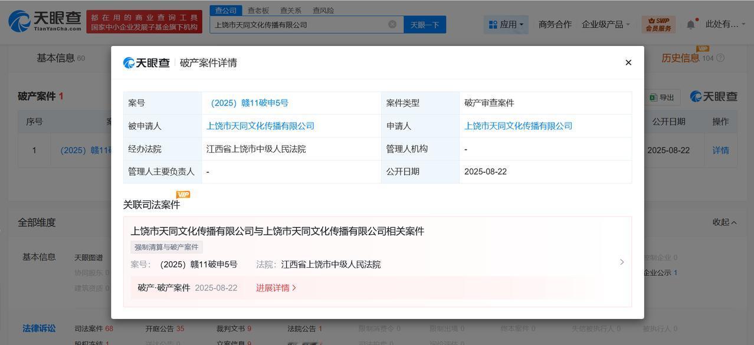The width and height of the screenshot is (754, 345).
Task: Click the related case title text
Action: [277, 231]
